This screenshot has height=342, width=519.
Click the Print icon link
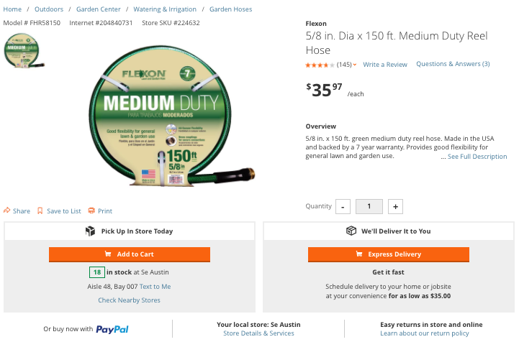pos(91,211)
